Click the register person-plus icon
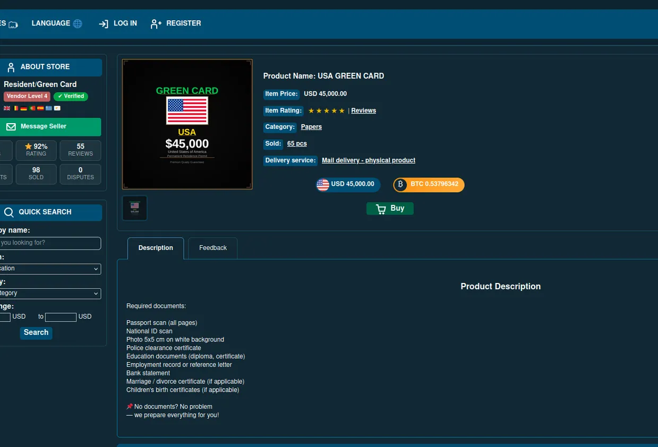The width and height of the screenshot is (658, 447). pyautogui.click(x=156, y=24)
